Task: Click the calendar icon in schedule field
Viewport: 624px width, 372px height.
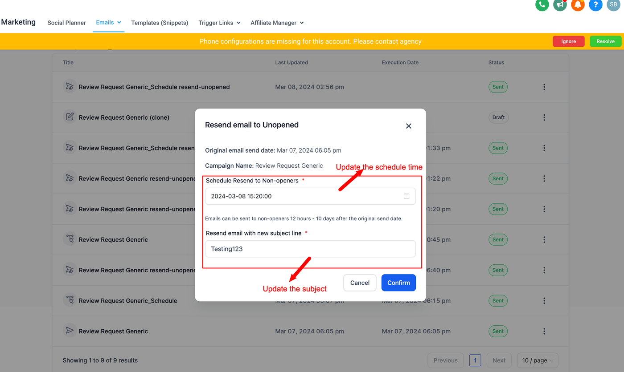Action: point(406,196)
